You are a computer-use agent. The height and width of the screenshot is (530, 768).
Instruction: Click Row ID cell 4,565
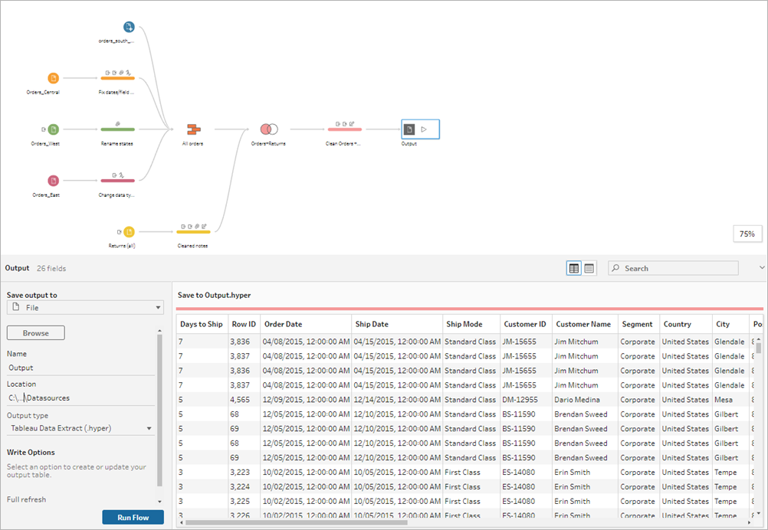point(244,400)
